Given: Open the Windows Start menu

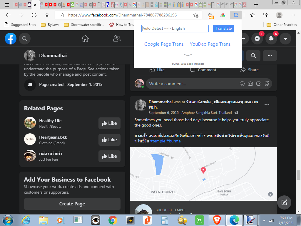Looking at the screenshot, I should [x=8, y=220].
